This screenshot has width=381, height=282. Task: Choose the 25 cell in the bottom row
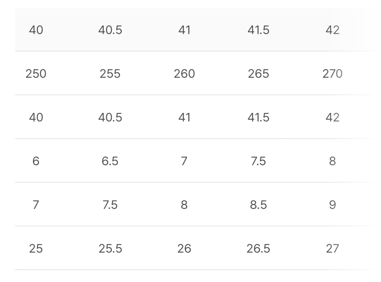36,248
